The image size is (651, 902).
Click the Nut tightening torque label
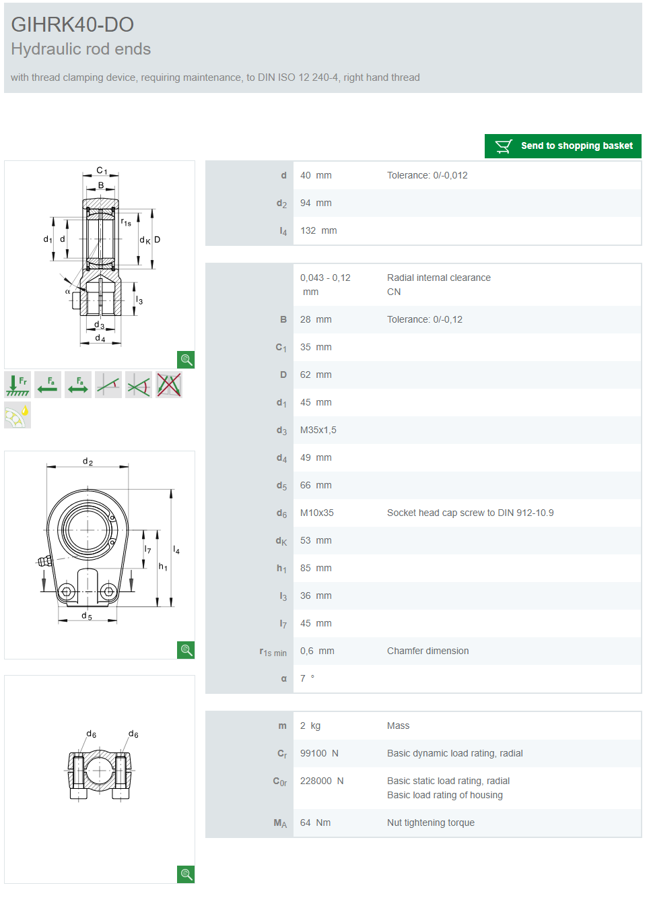(430, 823)
